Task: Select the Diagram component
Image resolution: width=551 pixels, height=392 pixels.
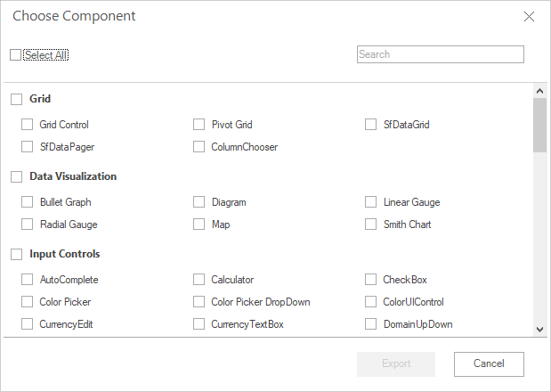Action: [x=199, y=202]
